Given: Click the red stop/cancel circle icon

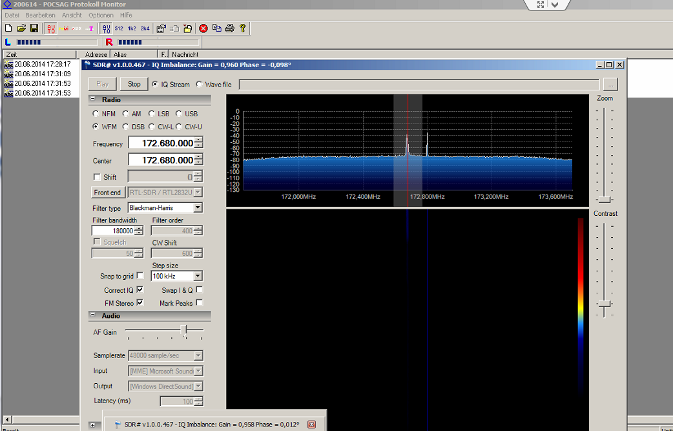Looking at the screenshot, I should point(203,28).
